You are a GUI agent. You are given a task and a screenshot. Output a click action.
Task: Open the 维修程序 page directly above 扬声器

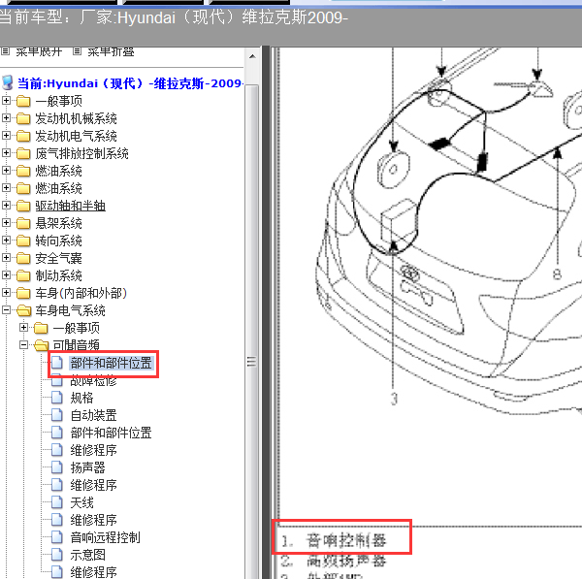pyautogui.click(x=93, y=450)
